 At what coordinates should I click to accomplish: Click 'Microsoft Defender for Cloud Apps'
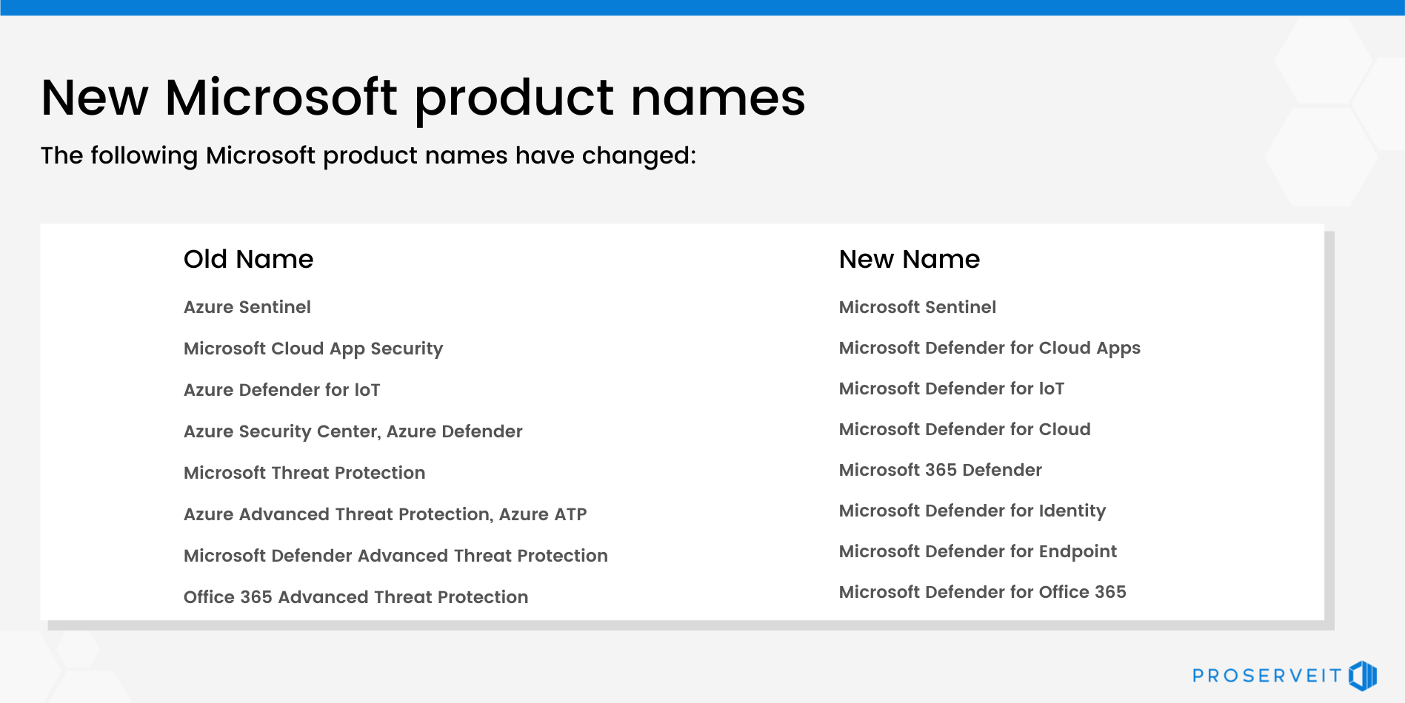(x=989, y=348)
